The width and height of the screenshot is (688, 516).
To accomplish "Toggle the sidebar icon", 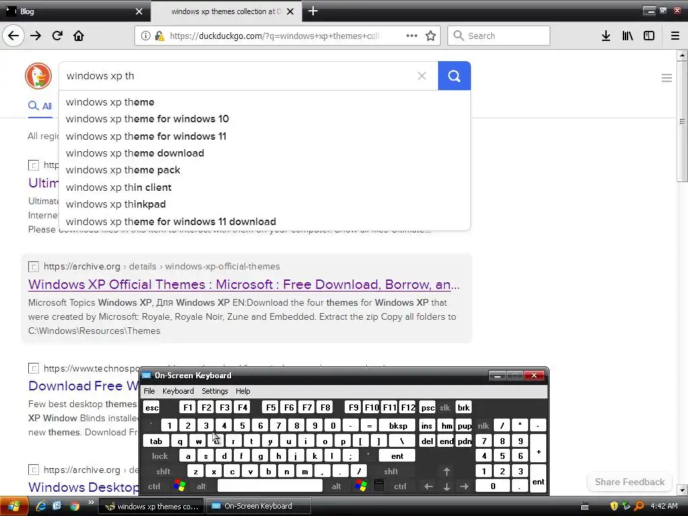I will pos(649,36).
